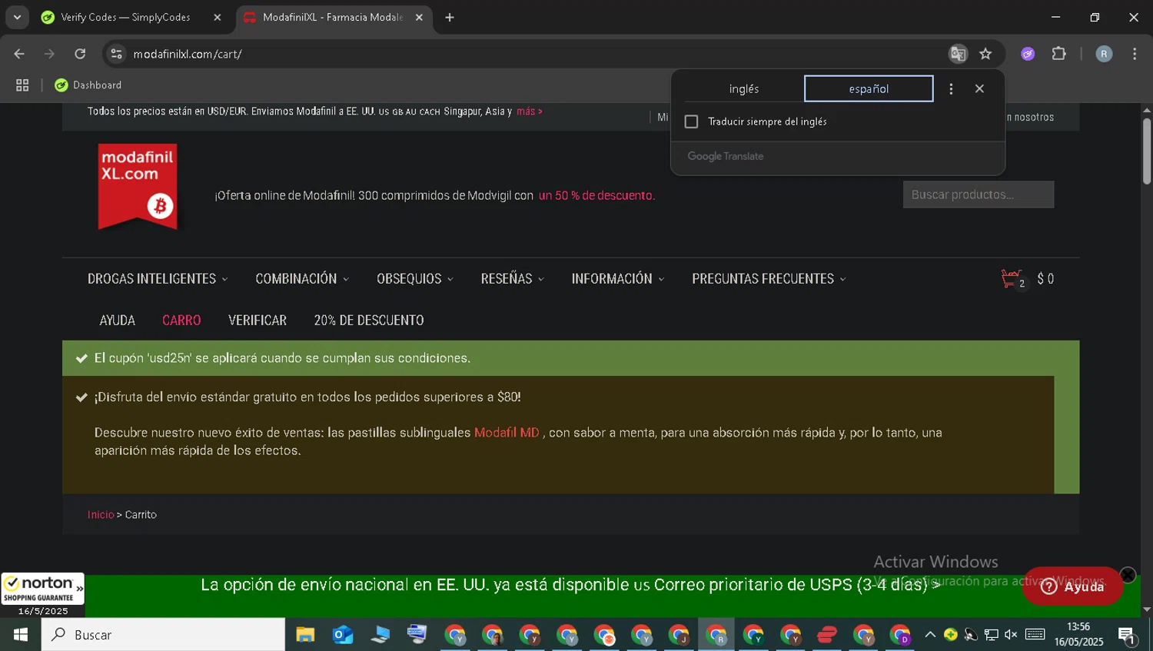Viewport: 1153px width, 651px height.
Task: Go to Inicio breadcrumb link
Action: pyautogui.click(x=101, y=515)
